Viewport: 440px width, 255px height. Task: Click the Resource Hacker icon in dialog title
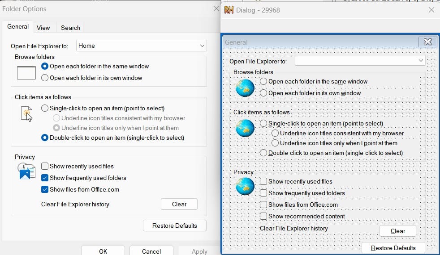229,10
